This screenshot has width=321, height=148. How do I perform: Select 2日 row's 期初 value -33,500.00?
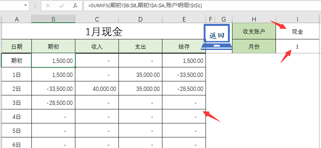(x=53, y=89)
